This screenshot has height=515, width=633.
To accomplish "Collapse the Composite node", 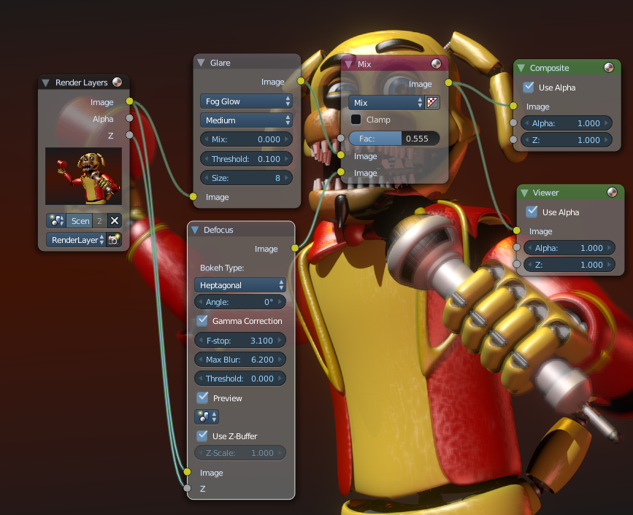I will pos(521,68).
